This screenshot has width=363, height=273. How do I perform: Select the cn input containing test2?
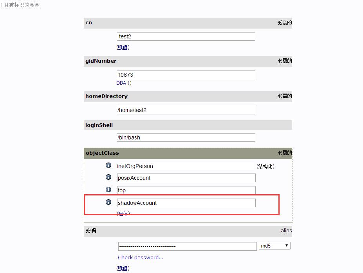coord(185,36)
